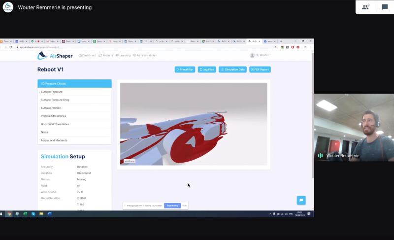
Task: Select the Surface Friction result
Action: (x=75, y=108)
